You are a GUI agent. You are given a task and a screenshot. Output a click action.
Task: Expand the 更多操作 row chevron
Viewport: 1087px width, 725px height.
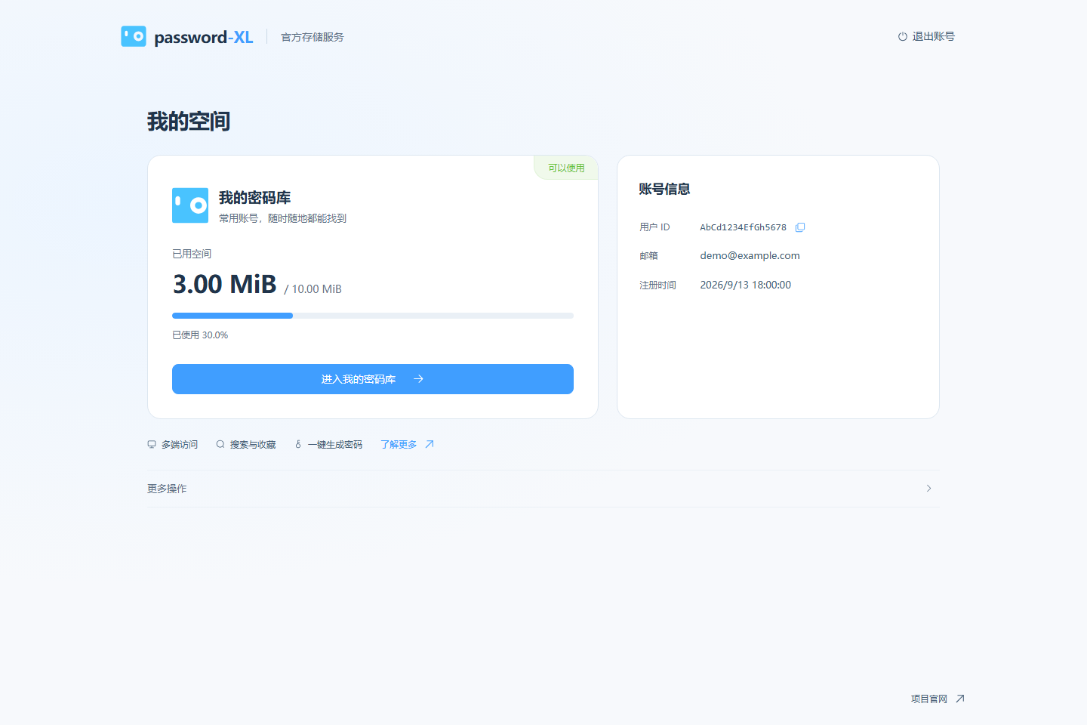(928, 489)
